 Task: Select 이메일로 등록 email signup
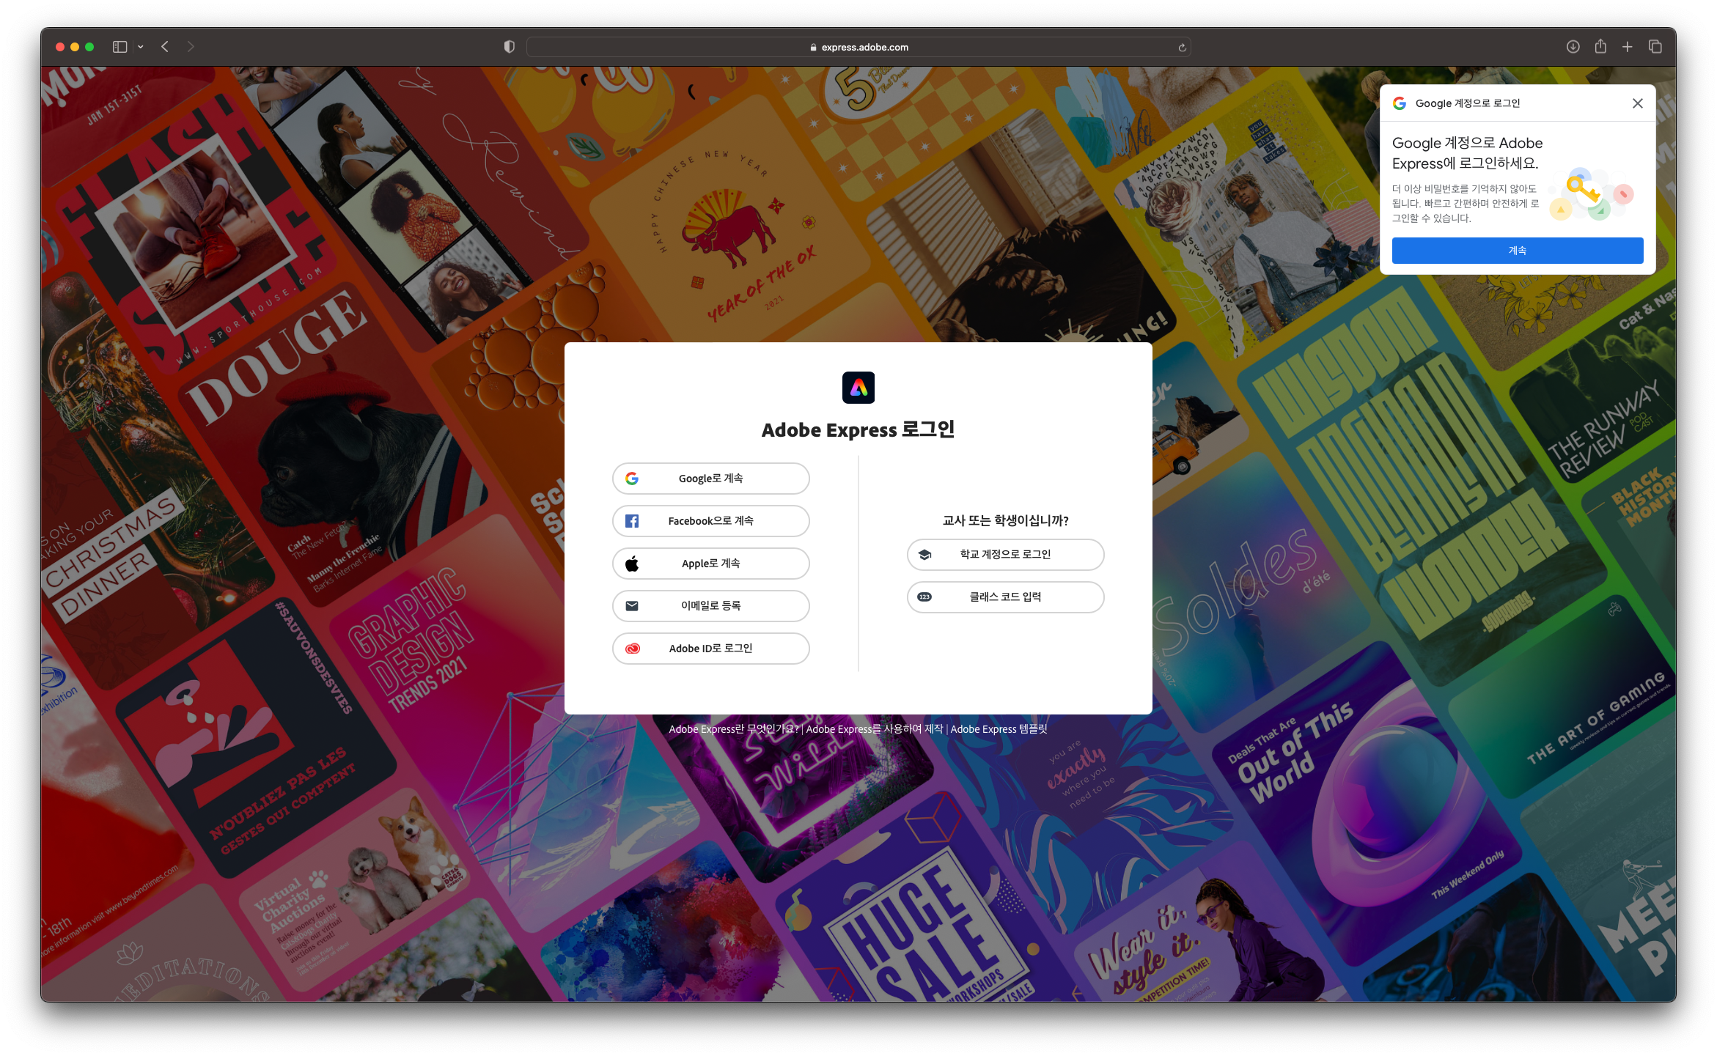click(710, 606)
